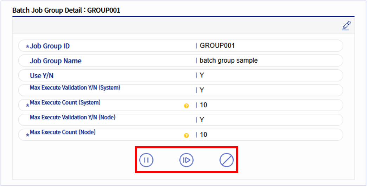Viewport: 368px width, 187px height.
Task: Click Max Execute Validation Y/N (System) label
Action: click(x=75, y=88)
